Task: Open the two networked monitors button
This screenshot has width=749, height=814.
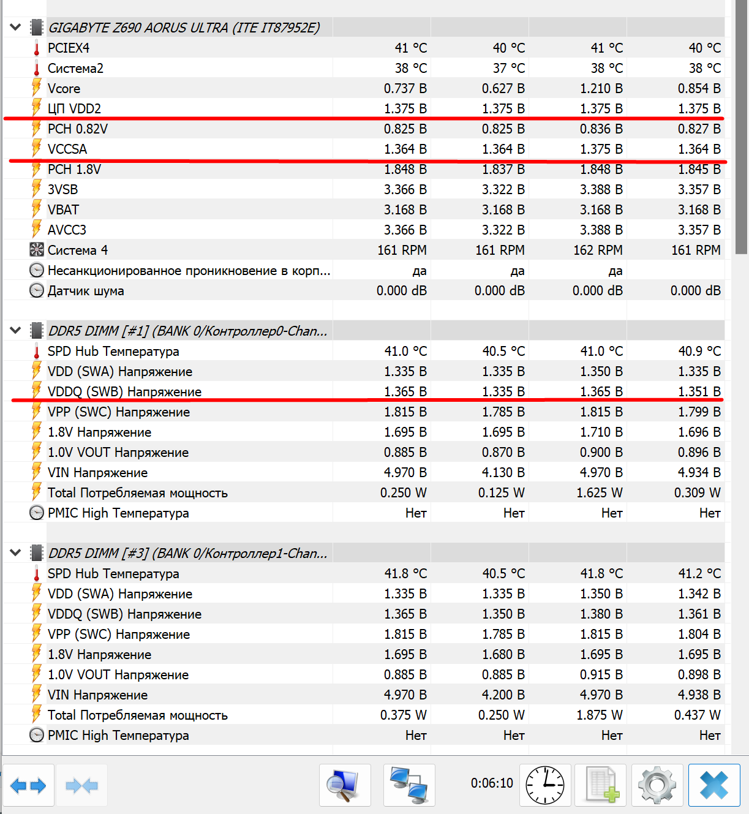Action: (x=409, y=785)
